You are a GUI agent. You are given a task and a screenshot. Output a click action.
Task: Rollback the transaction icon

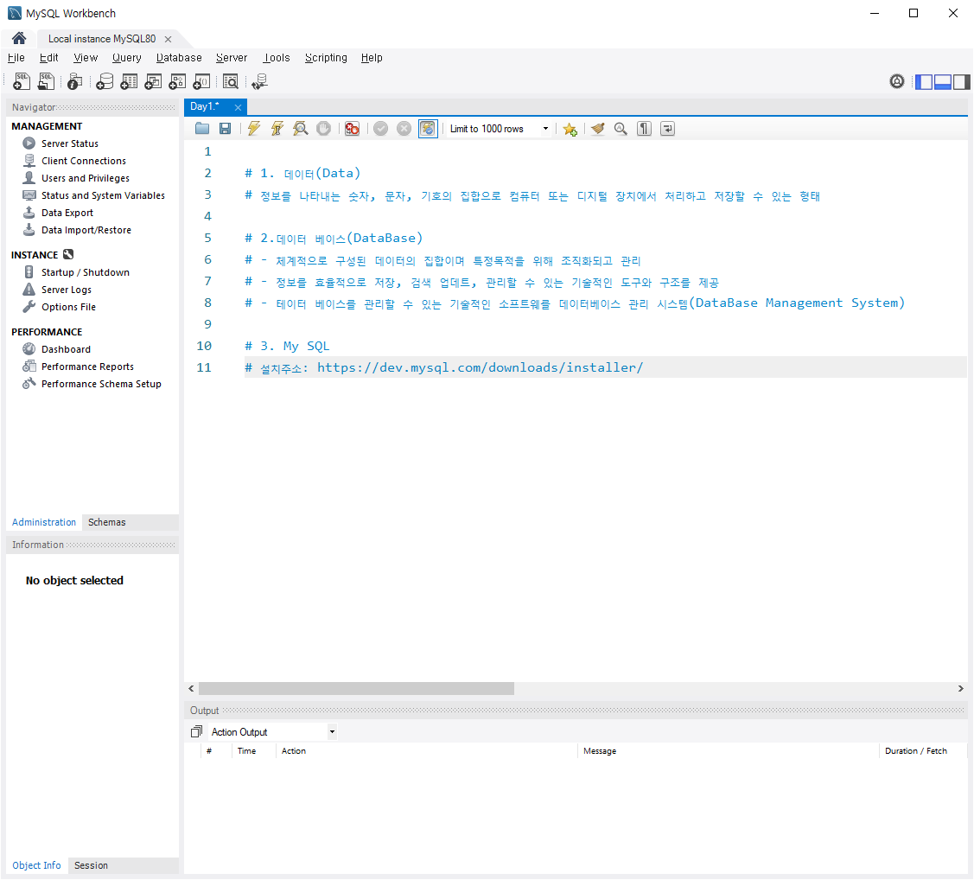pos(404,129)
